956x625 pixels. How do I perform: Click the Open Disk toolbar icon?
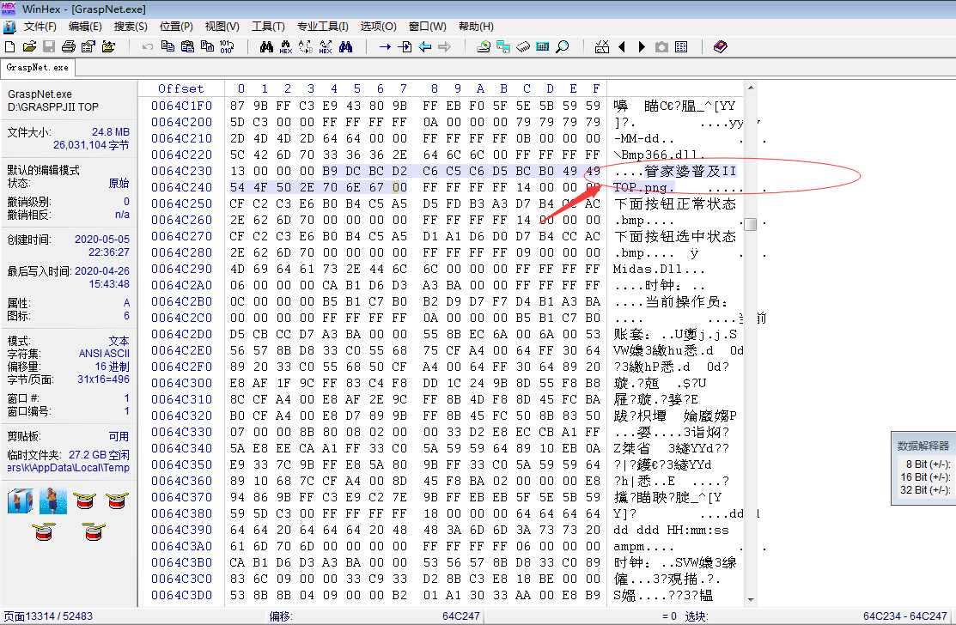pyautogui.click(x=484, y=47)
